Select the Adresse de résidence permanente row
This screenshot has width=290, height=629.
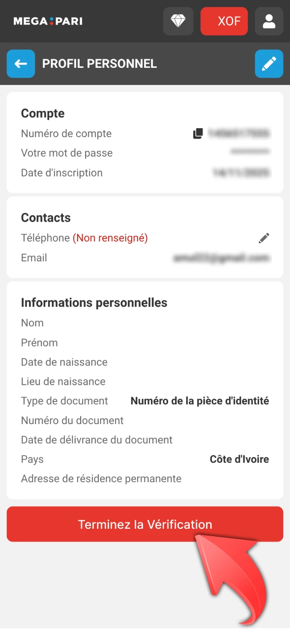pos(101,478)
